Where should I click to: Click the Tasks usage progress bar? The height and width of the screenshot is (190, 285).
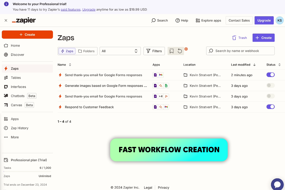coord(27,171)
